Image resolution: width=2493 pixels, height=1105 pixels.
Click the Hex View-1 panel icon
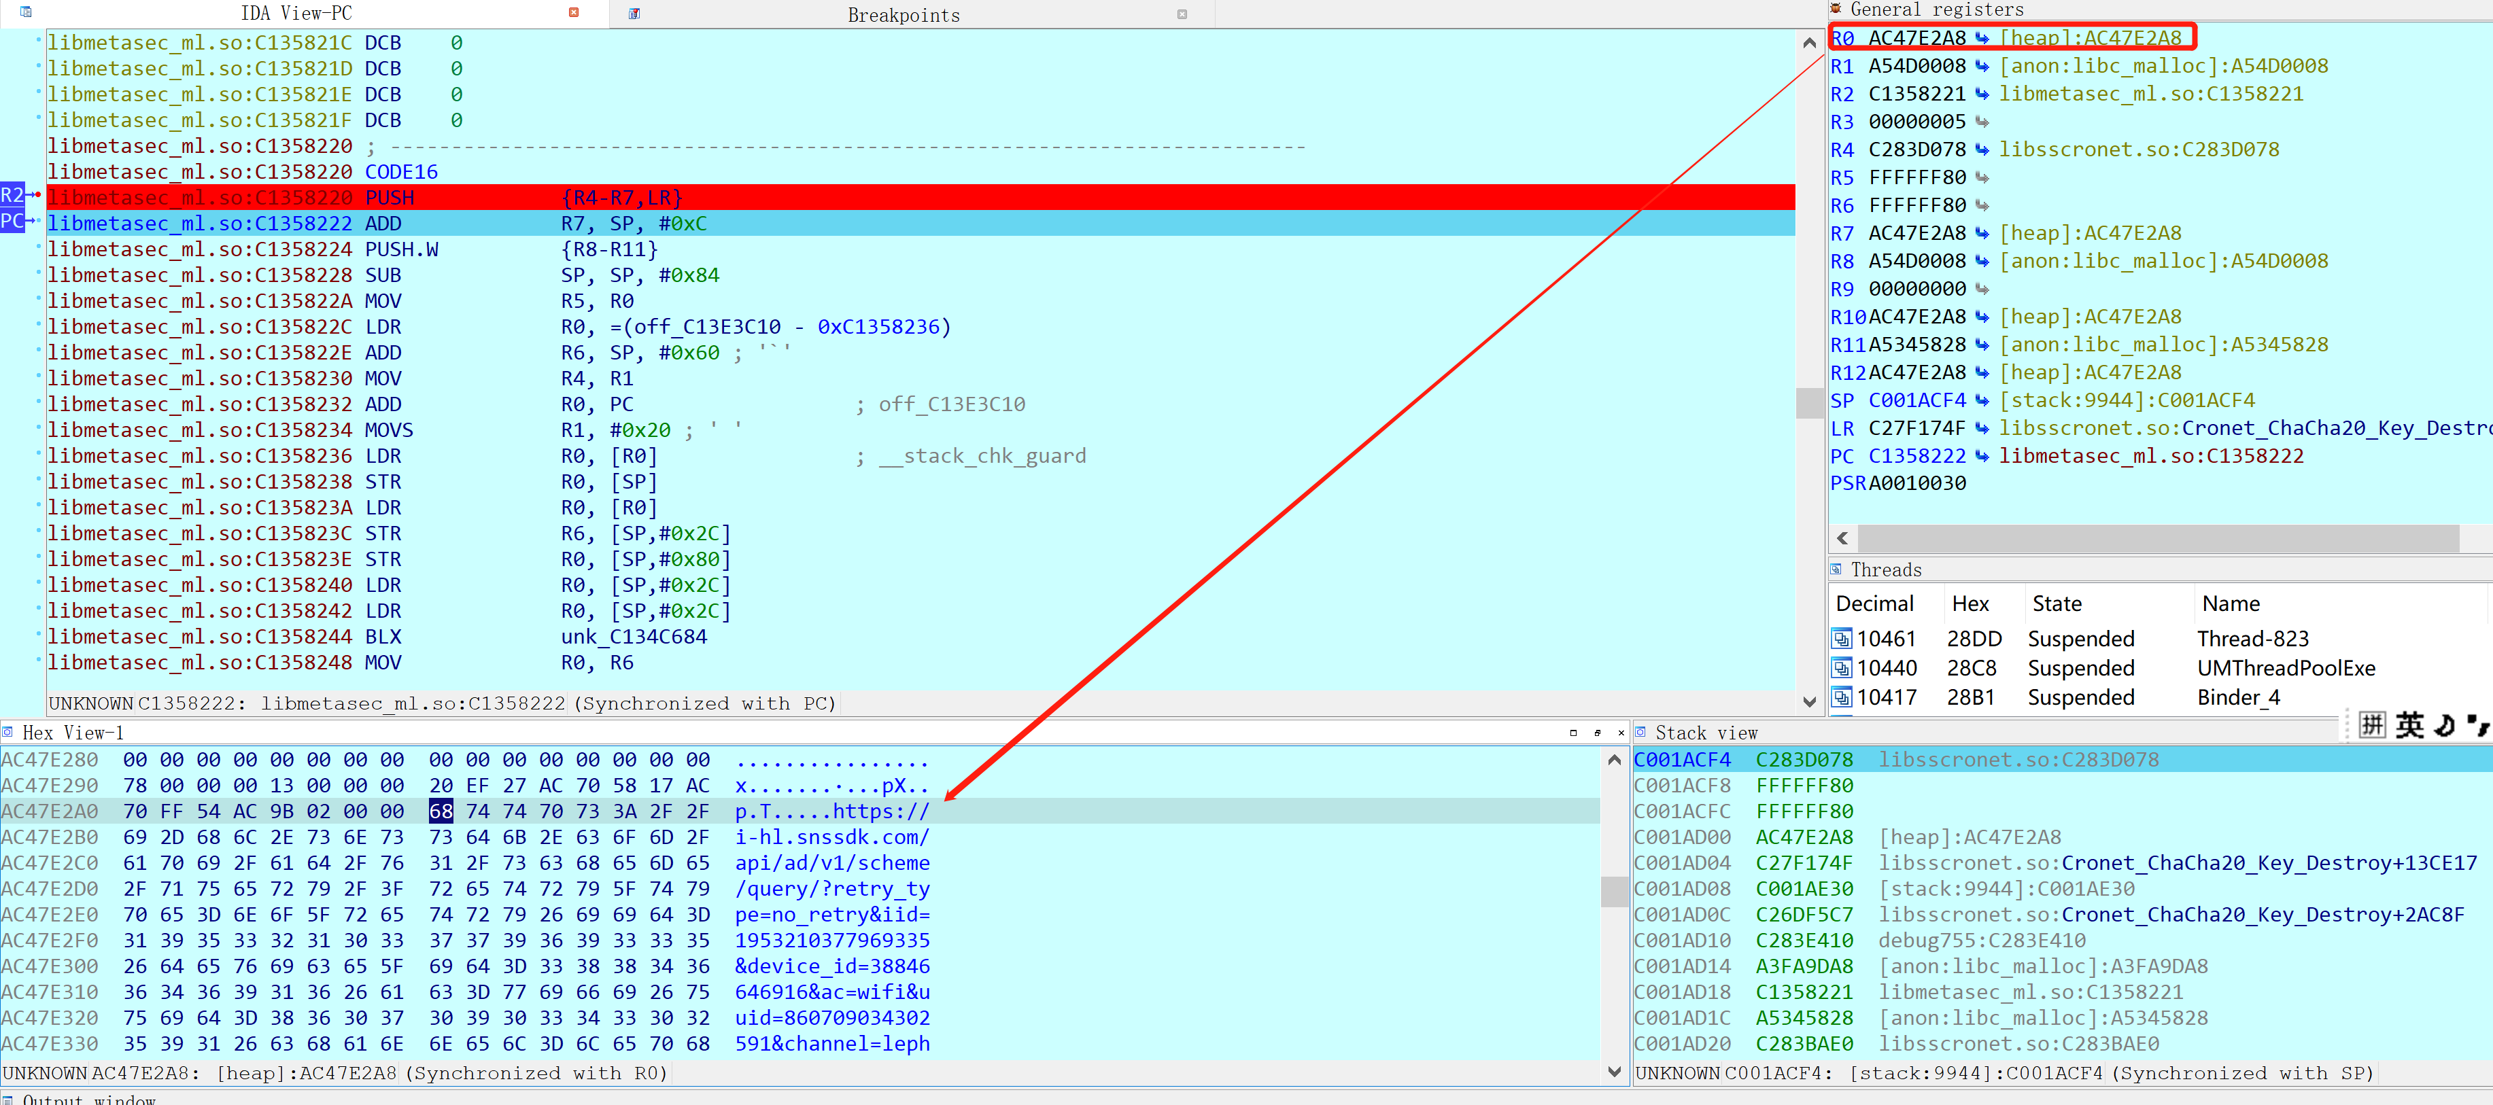[9, 731]
